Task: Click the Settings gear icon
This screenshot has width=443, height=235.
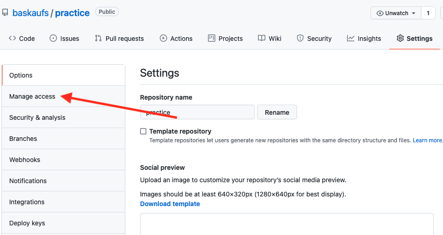Action: (400, 38)
